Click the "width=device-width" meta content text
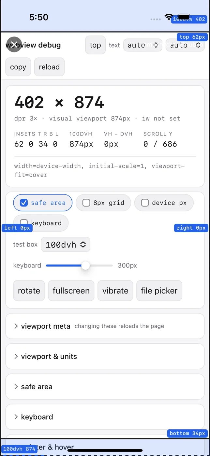Viewport: 210px width, 456px height. 99,170
